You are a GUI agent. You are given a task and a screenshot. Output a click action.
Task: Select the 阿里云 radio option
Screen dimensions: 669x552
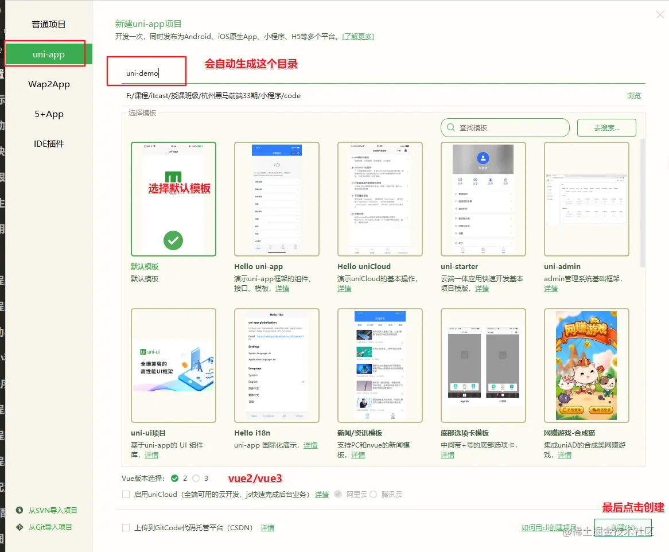point(338,495)
